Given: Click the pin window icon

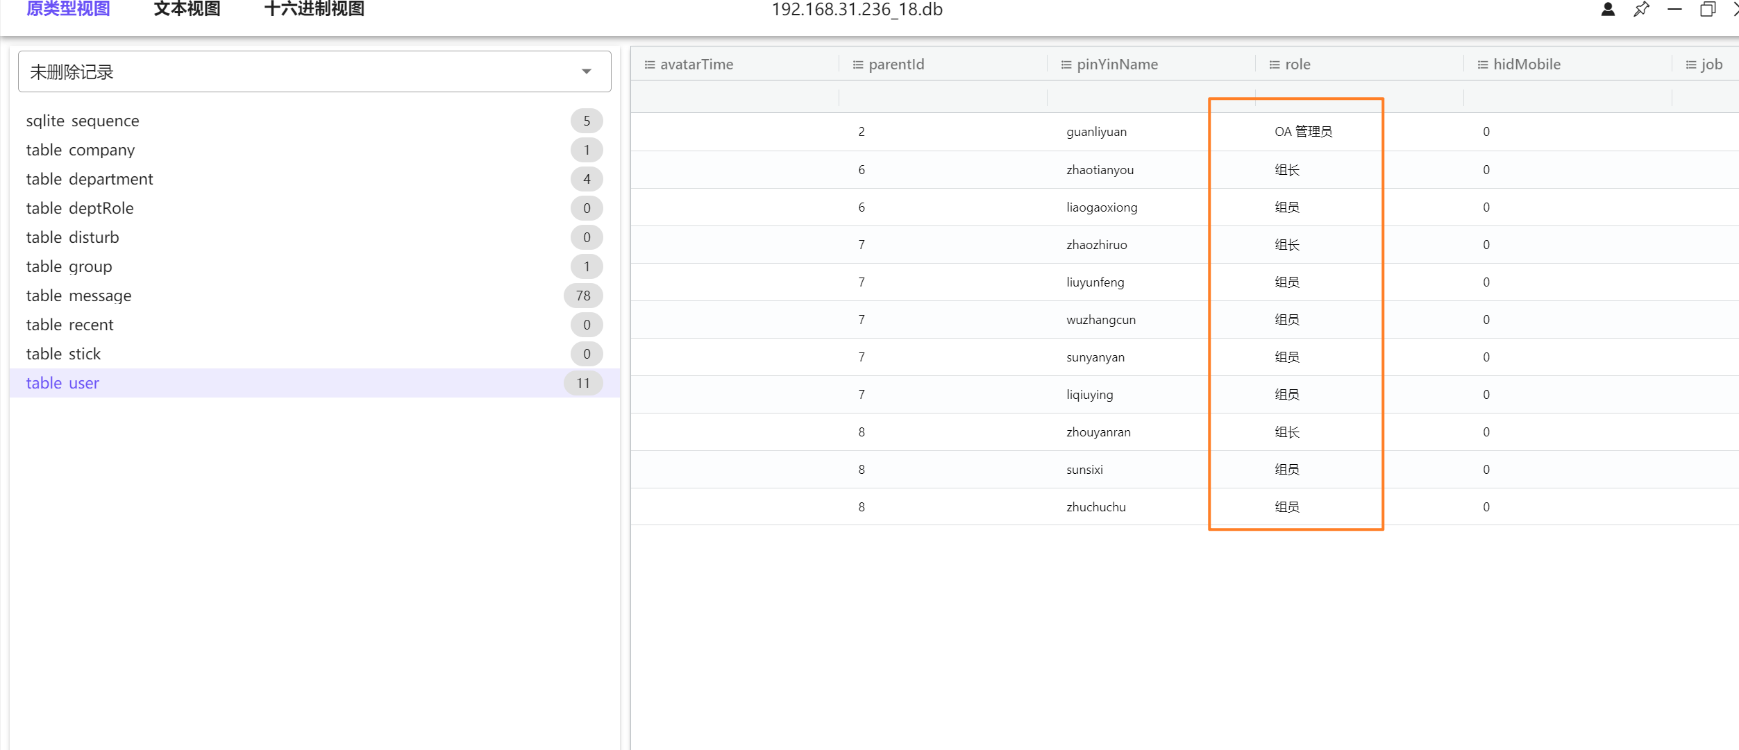Looking at the screenshot, I should pos(1641,10).
